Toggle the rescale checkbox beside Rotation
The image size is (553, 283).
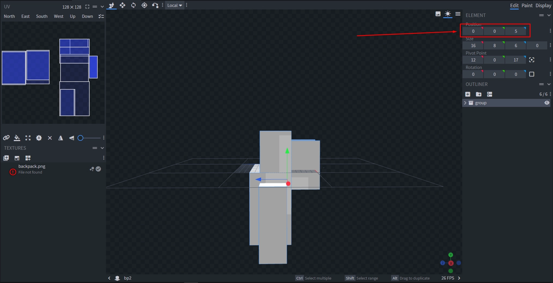click(531, 74)
